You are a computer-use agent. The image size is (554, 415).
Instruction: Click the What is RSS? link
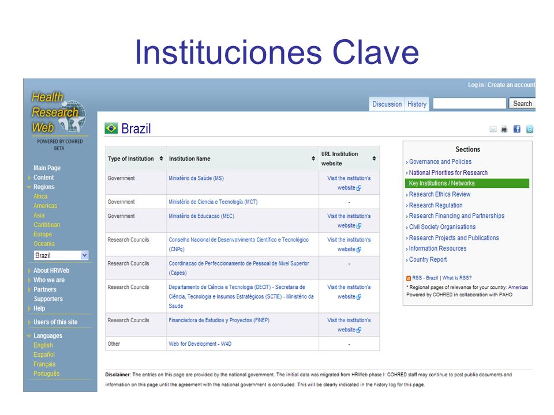pos(457,278)
